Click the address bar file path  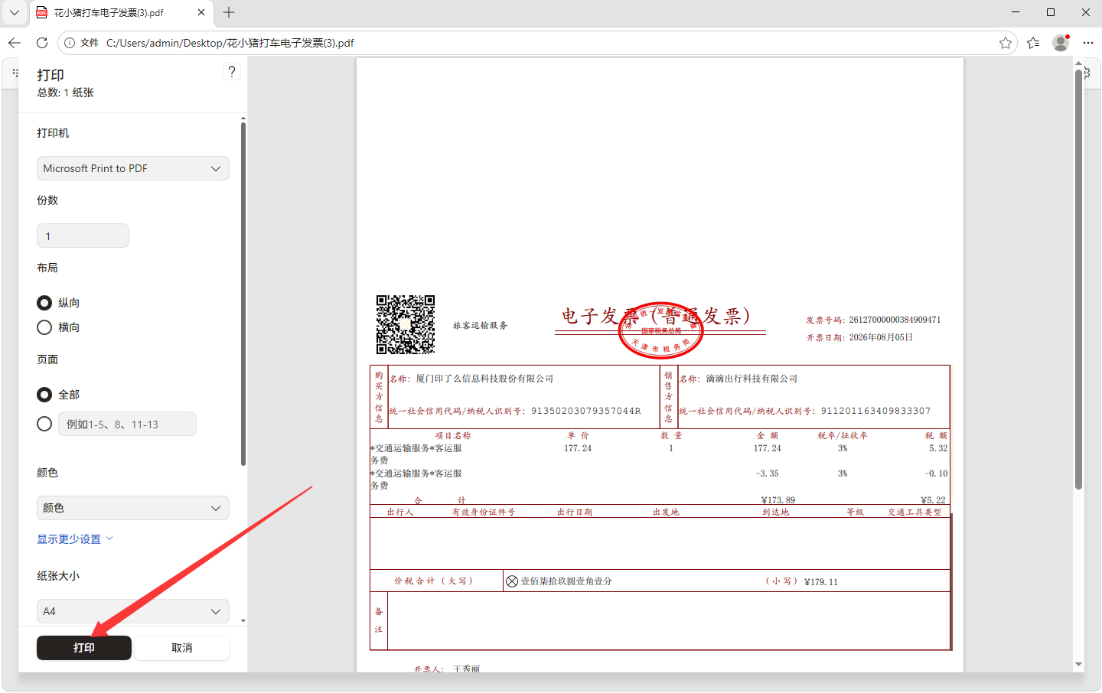click(230, 43)
